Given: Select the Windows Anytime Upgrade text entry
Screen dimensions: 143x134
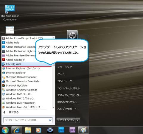Looking at the screenshot, I should click(21, 90).
